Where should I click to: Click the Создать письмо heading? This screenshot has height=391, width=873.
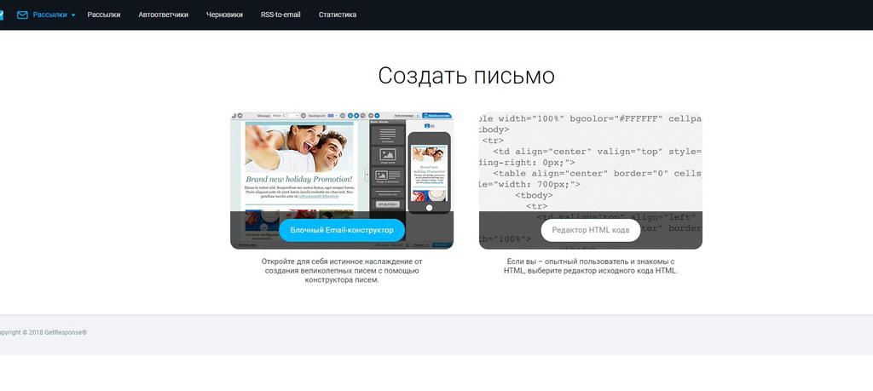pos(466,76)
